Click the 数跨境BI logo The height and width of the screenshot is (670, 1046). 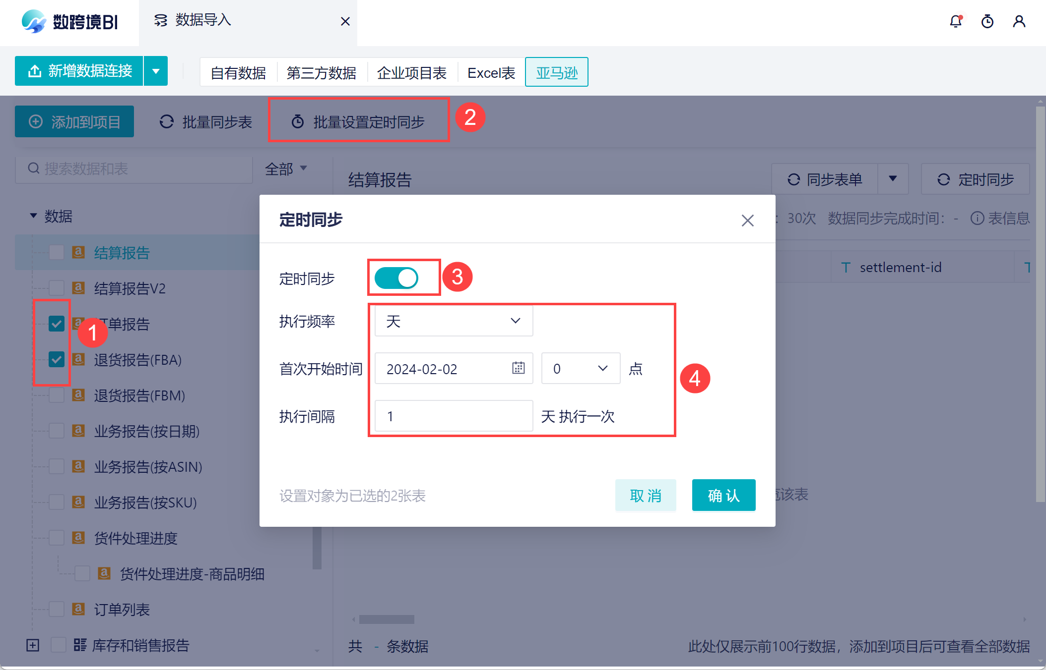[69, 21]
